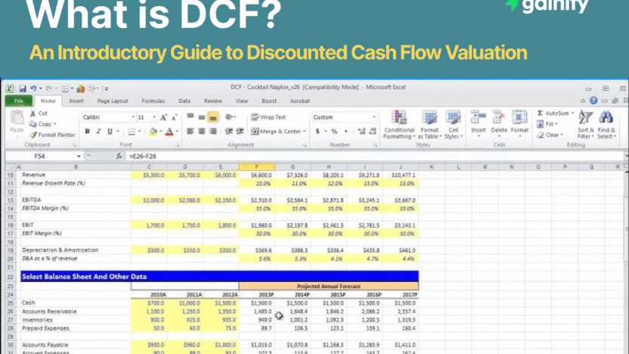Toggle the highlighted Bottom Align button

tap(213, 116)
